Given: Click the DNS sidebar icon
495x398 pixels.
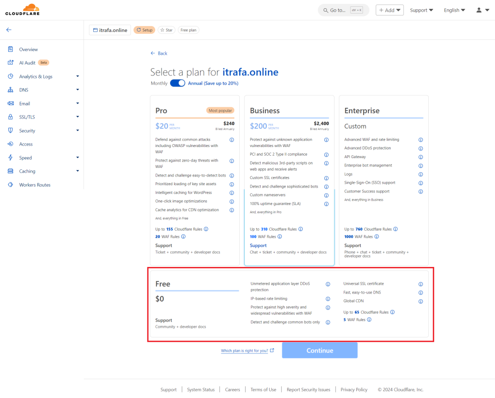Looking at the screenshot, I should click(x=11, y=90).
